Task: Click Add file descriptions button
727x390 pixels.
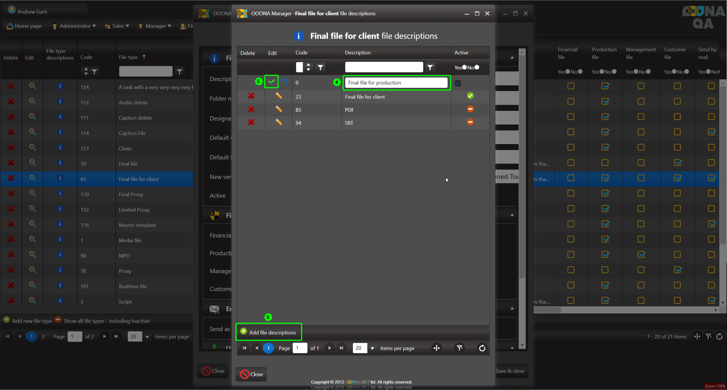Action: tap(269, 332)
